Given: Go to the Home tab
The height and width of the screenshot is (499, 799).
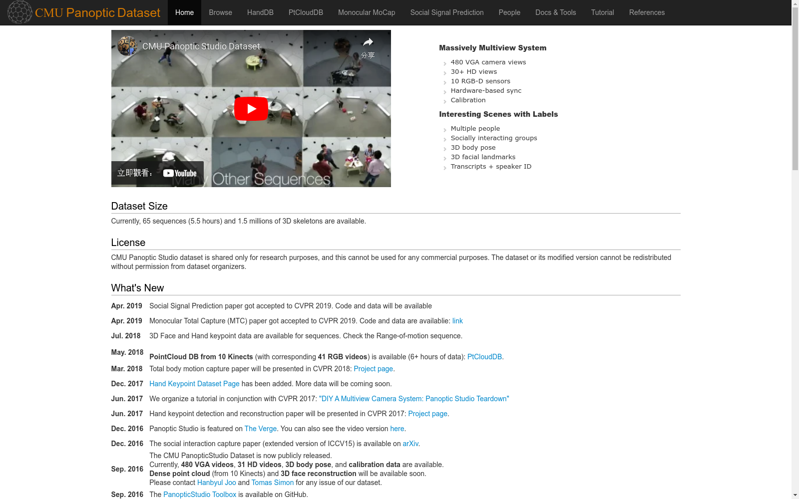Looking at the screenshot, I should 184,12.
